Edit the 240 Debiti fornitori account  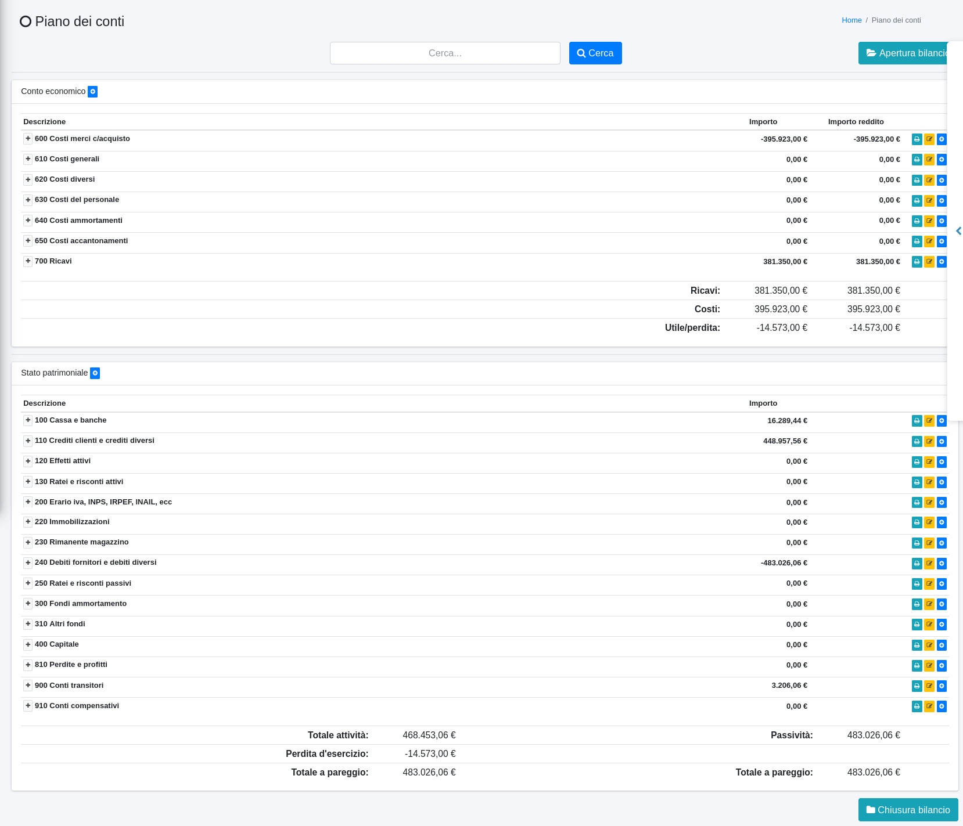click(929, 563)
